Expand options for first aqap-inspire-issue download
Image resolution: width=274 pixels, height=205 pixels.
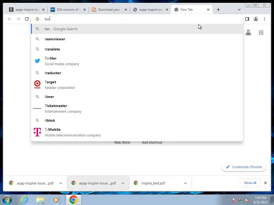[61, 183]
